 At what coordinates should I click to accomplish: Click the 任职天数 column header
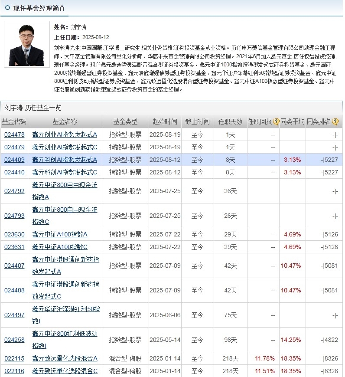tap(231, 121)
